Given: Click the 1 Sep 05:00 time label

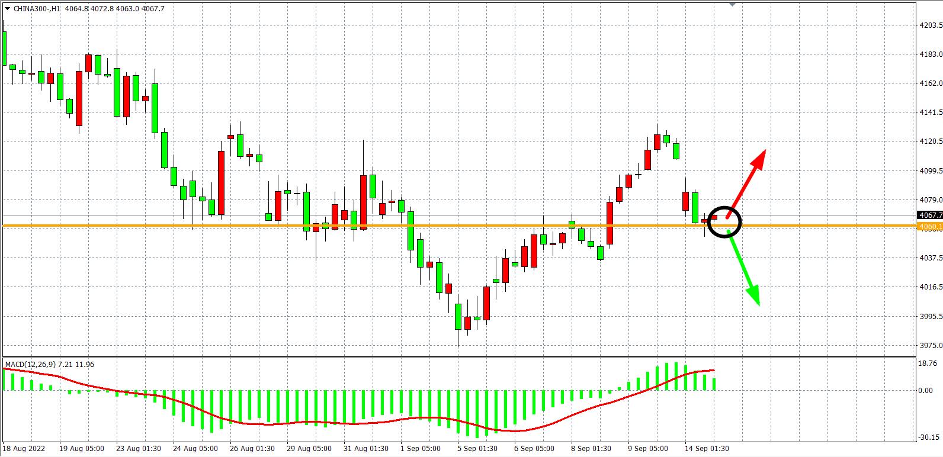Looking at the screenshot, I should (x=422, y=449).
